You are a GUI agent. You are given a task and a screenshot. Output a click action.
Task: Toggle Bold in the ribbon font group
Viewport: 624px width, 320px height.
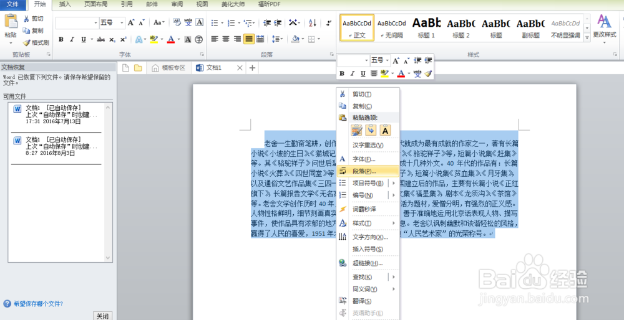tap(61, 39)
